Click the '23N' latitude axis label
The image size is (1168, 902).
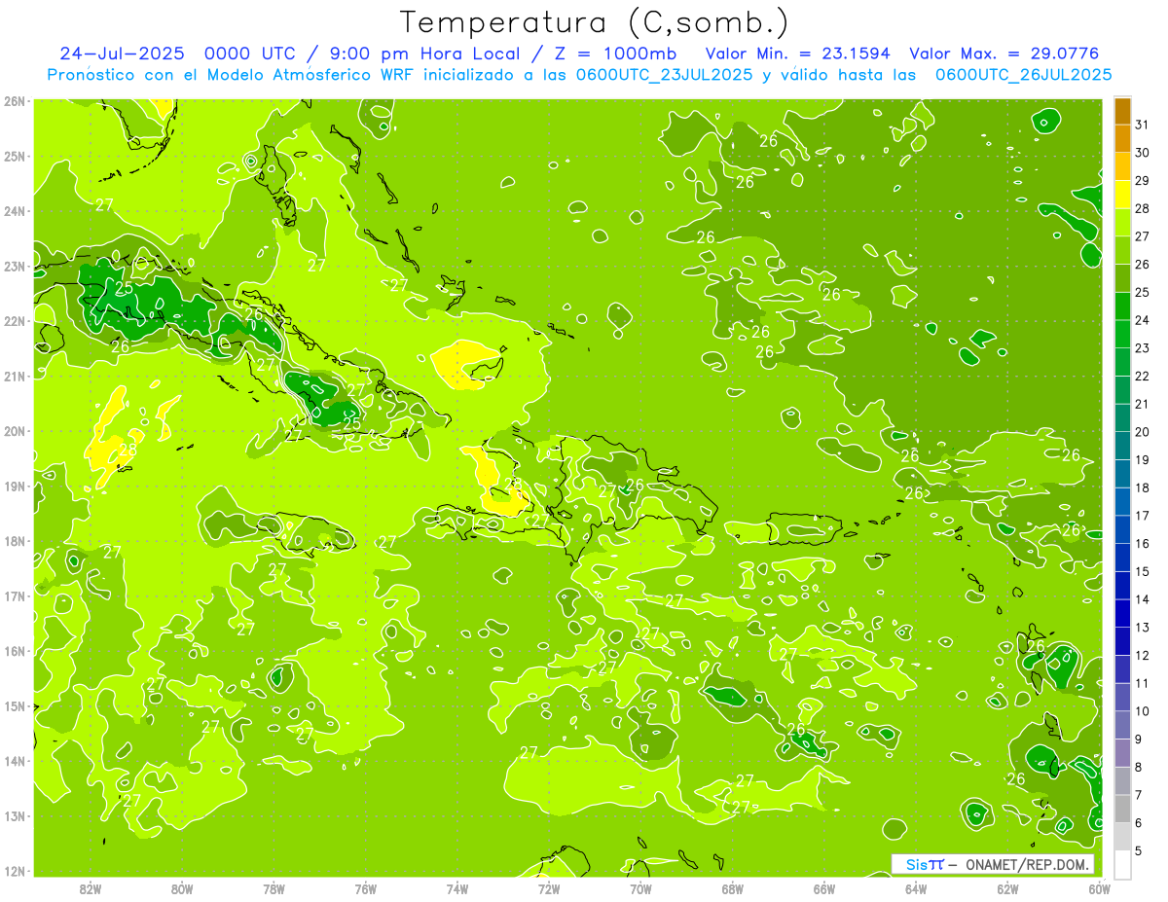[14, 266]
